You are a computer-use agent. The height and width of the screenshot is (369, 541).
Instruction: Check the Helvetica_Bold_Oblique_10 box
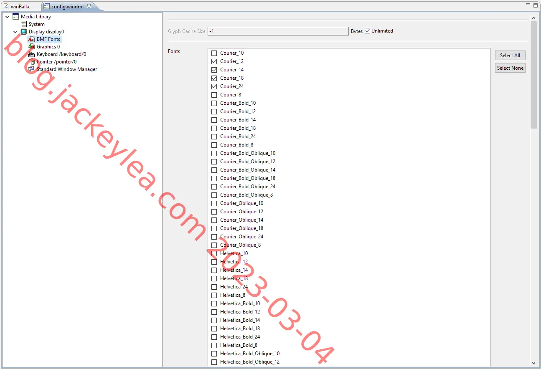coord(214,354)
